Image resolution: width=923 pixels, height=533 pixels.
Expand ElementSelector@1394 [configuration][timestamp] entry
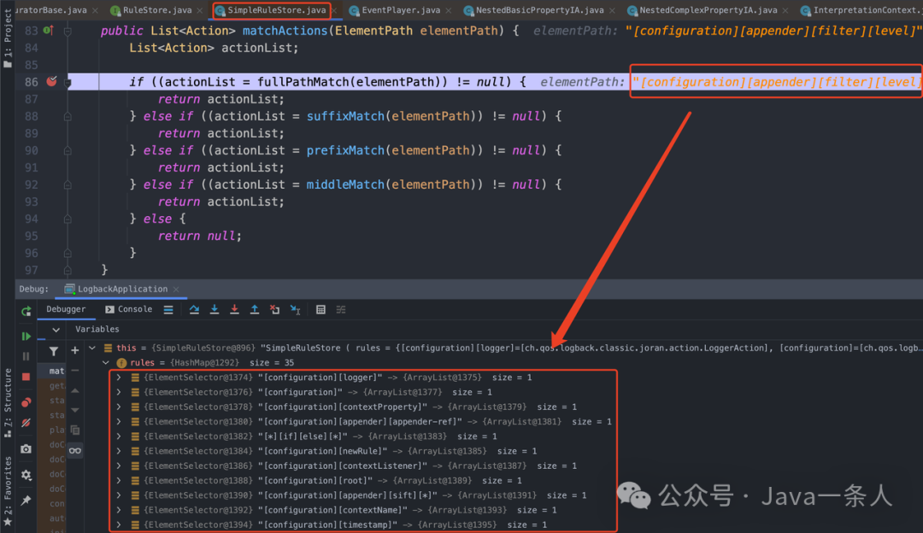point(120,524)
